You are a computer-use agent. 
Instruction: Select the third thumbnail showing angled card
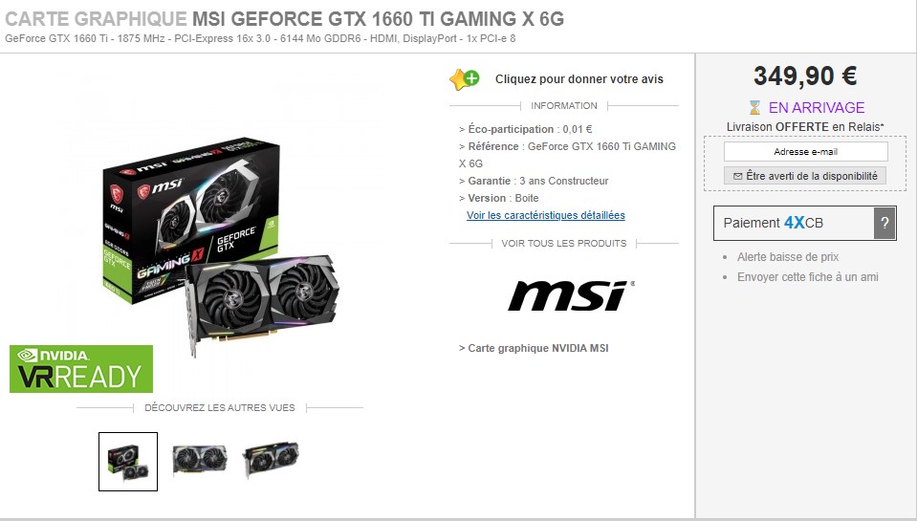[x=271, y=459]
